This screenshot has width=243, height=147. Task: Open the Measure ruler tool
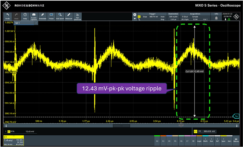(69, 17)
